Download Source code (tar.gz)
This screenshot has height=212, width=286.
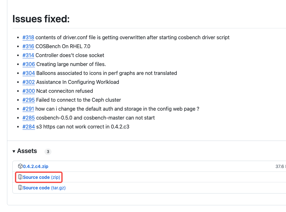(x=44, y=188)
